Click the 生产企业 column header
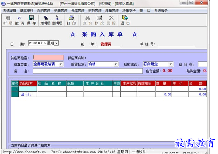 [x=98, y=83]
